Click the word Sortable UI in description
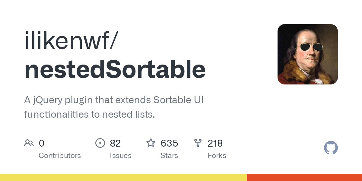 [x=178, y=100]
